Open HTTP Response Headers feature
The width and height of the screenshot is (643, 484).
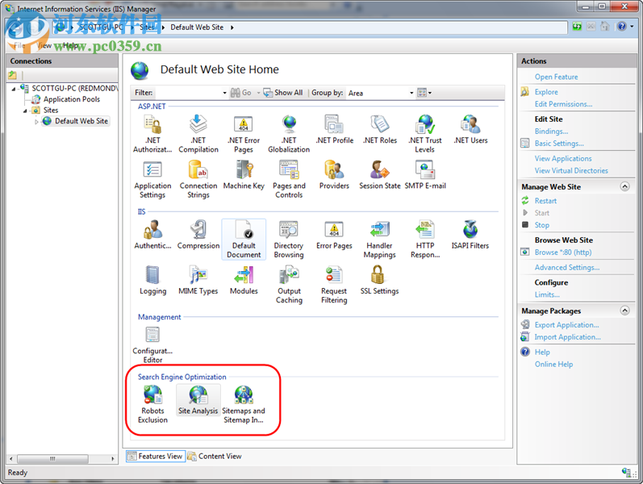pos(425,239)
